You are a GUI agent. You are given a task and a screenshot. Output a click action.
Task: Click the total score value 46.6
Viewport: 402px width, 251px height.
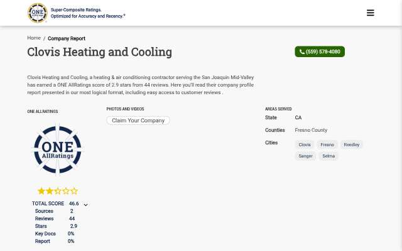74,203
